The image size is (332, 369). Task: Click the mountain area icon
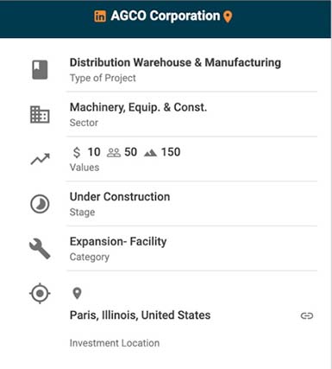pos(150,153)
